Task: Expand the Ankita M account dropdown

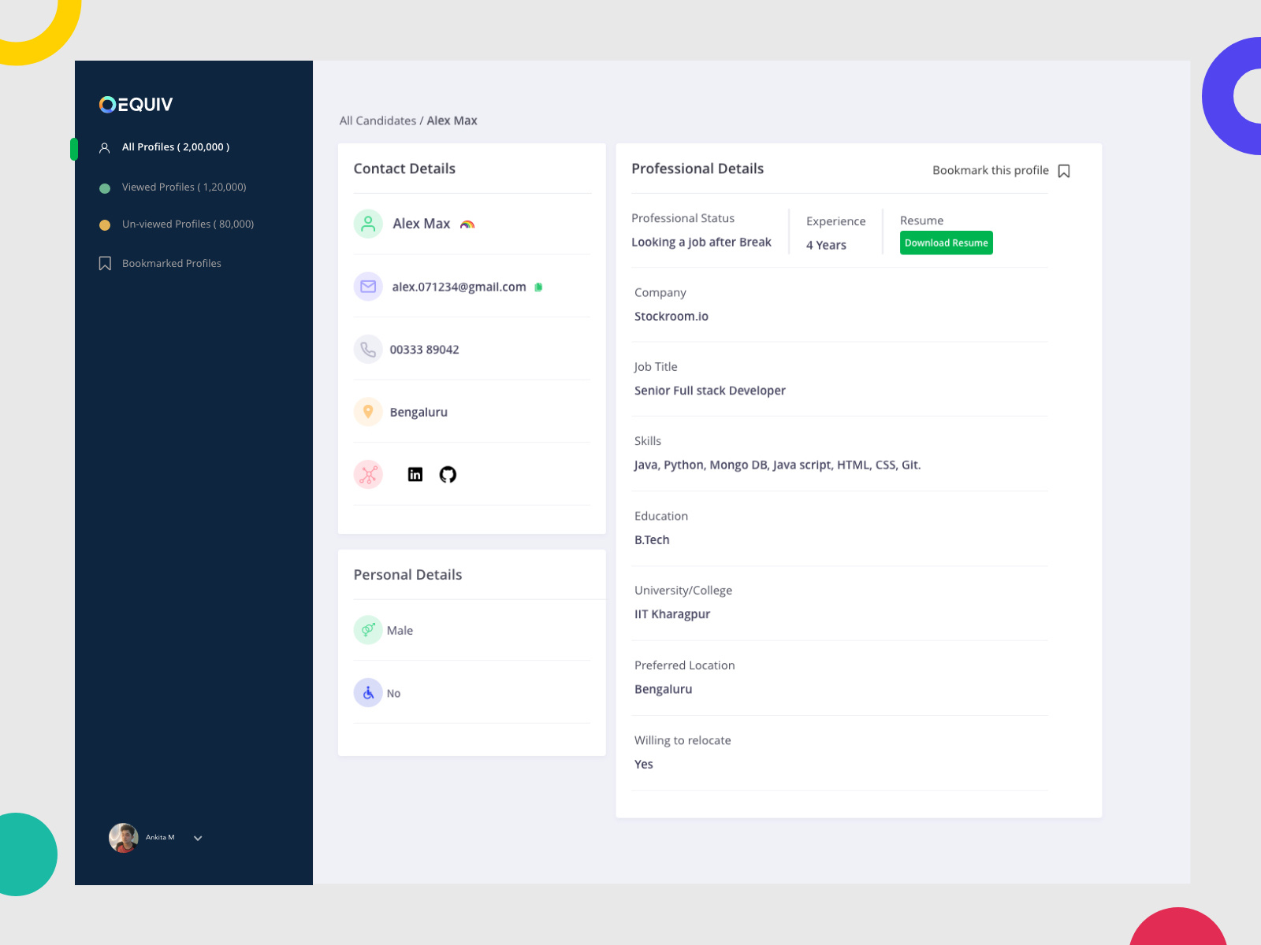Action: point(198,838)
